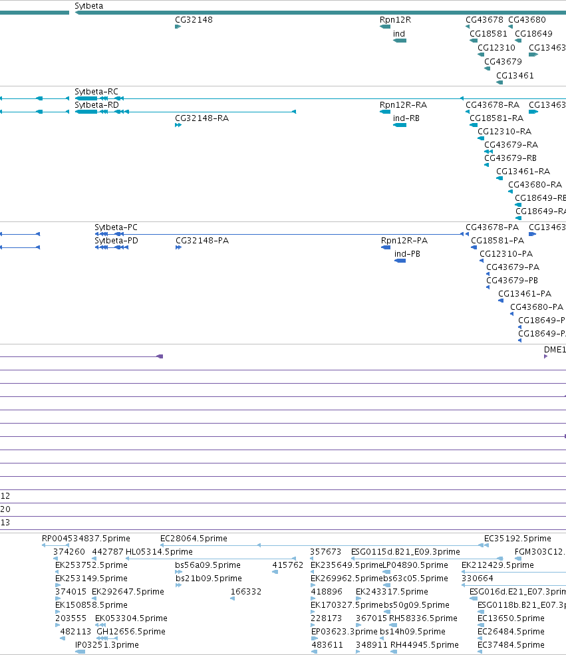Open transcript CG43679-RB
This screenshot has height=655, width=566.
(x=510, y=158)
